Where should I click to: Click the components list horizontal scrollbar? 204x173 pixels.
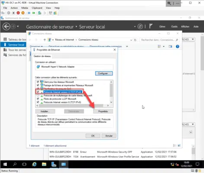coord(71,106)
